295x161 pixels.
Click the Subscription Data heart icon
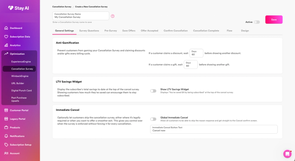[6, 36]
